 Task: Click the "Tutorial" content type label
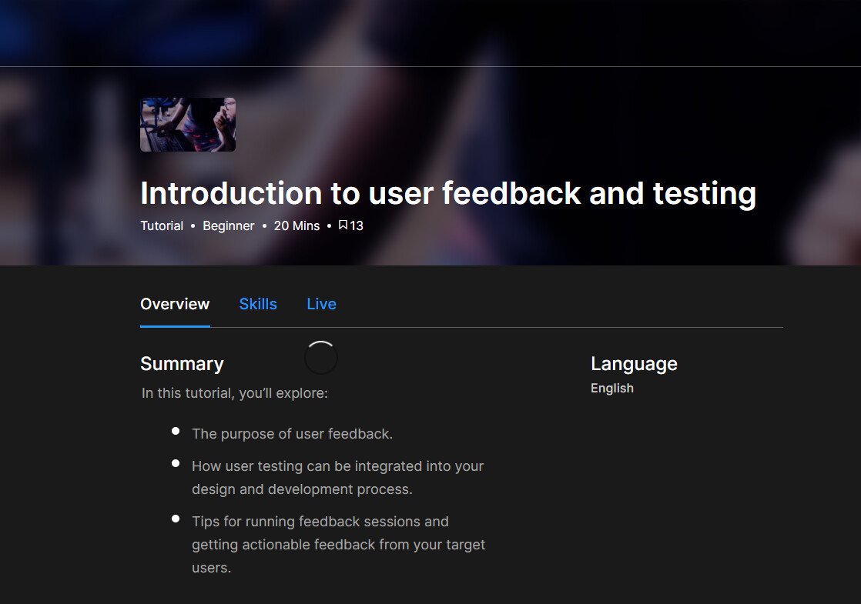click(x=162, y=225)
